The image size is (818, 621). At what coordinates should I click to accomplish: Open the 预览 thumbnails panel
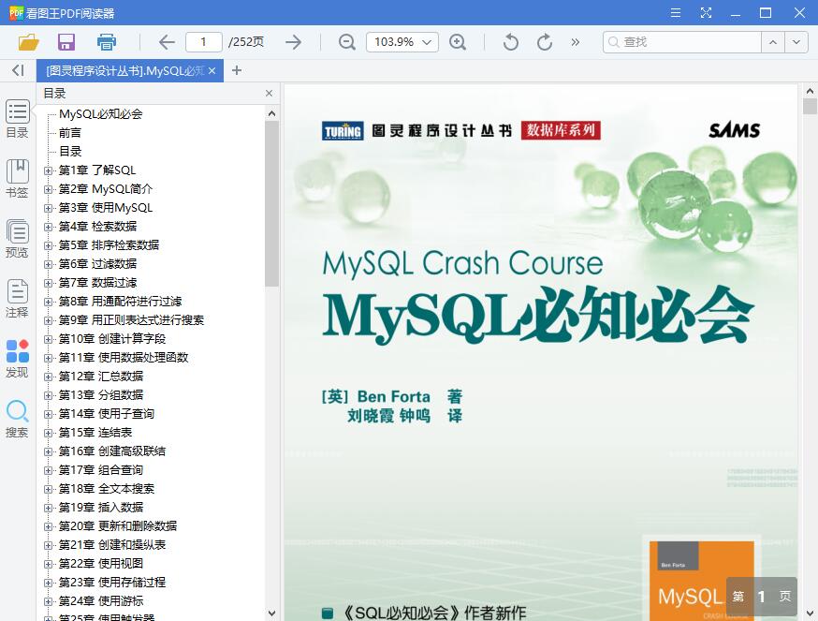[17, 239]
